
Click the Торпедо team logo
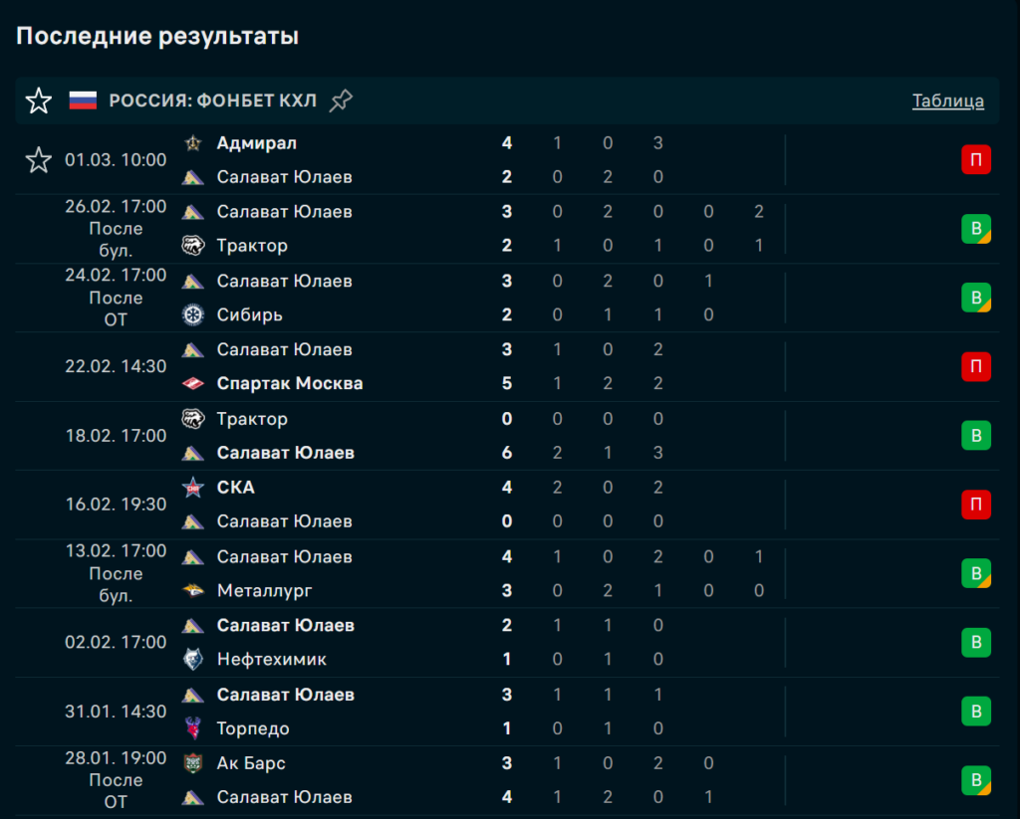click(193, 728)
